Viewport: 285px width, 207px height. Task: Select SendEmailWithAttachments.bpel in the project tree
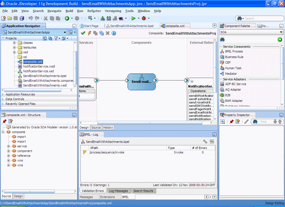45,76
